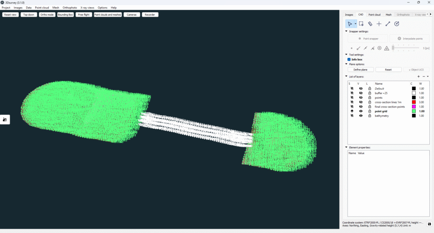Enable endpoint snapping icon
This screenshot has width=434, height=233.
359,48
